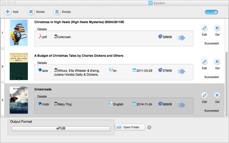The image size is (229, 143).
Task: Open the ePUB output format dropdown
Action: click(61, 128)
